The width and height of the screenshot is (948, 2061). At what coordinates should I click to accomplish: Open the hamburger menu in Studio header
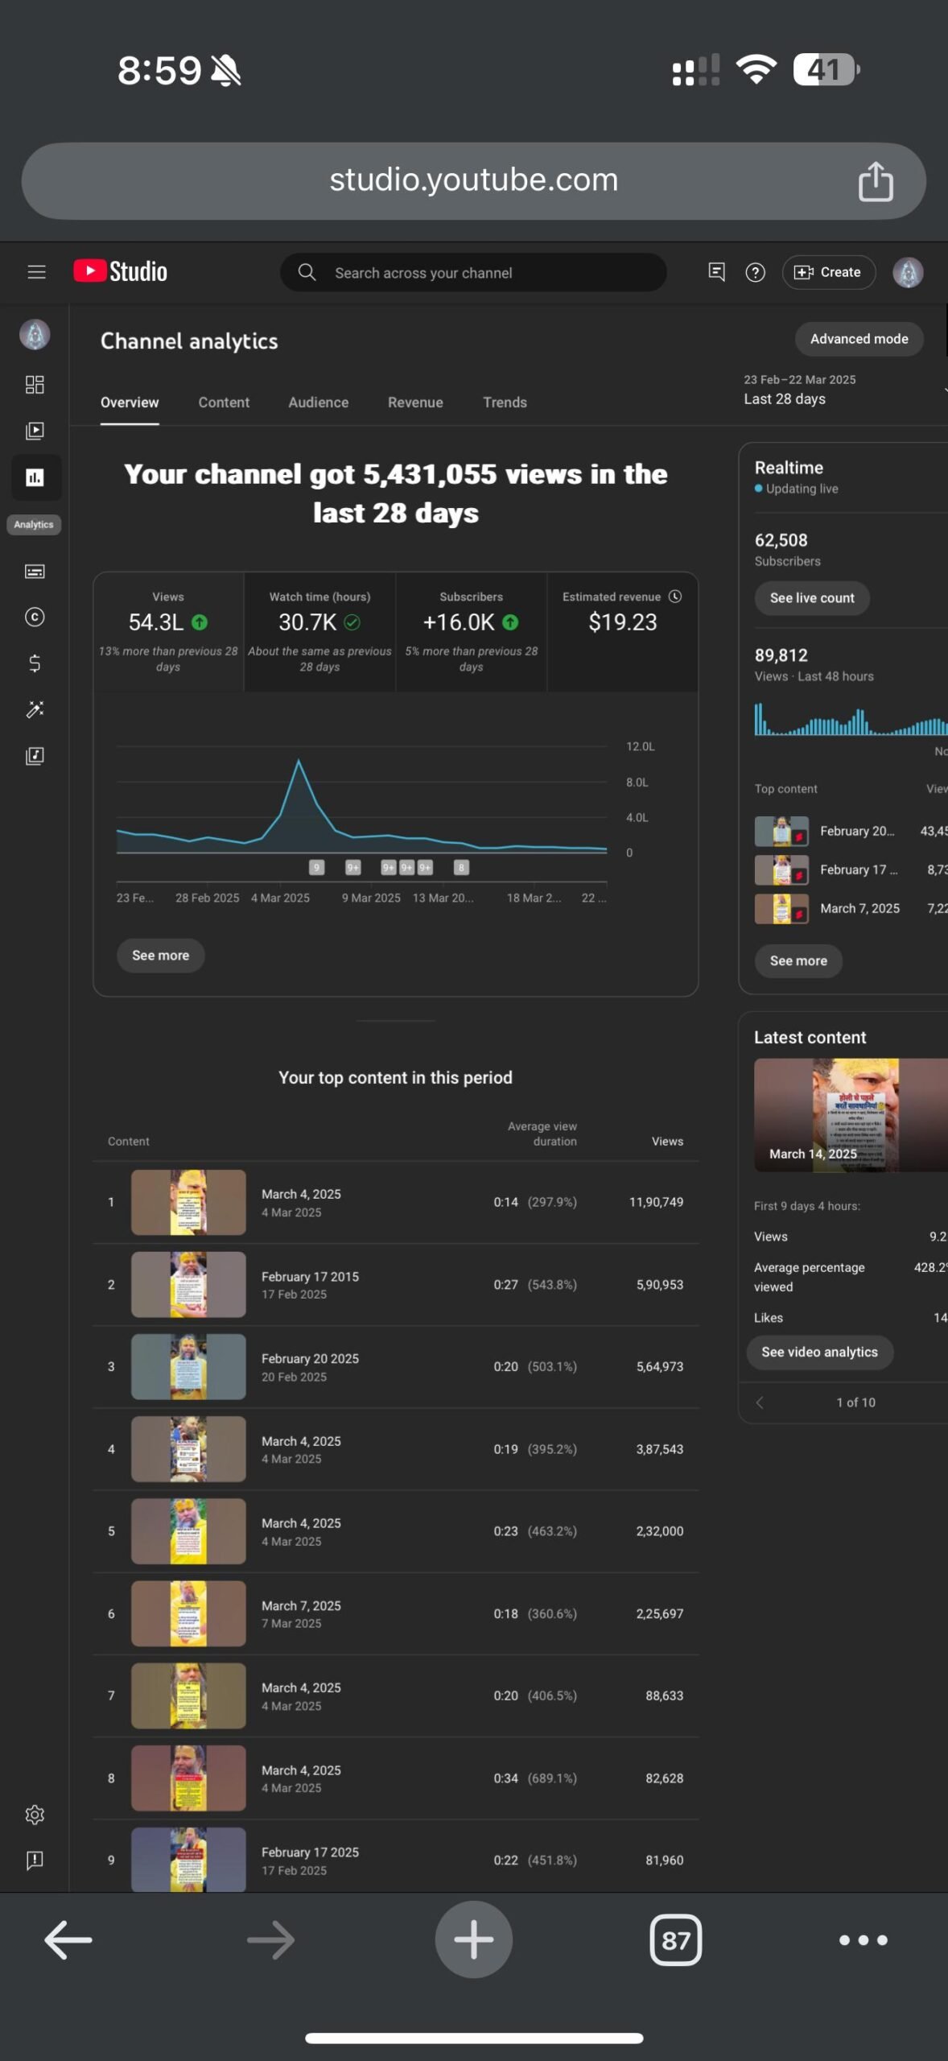point(36,272)
